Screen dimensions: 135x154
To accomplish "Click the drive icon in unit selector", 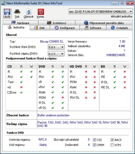I will pos(72,12).
